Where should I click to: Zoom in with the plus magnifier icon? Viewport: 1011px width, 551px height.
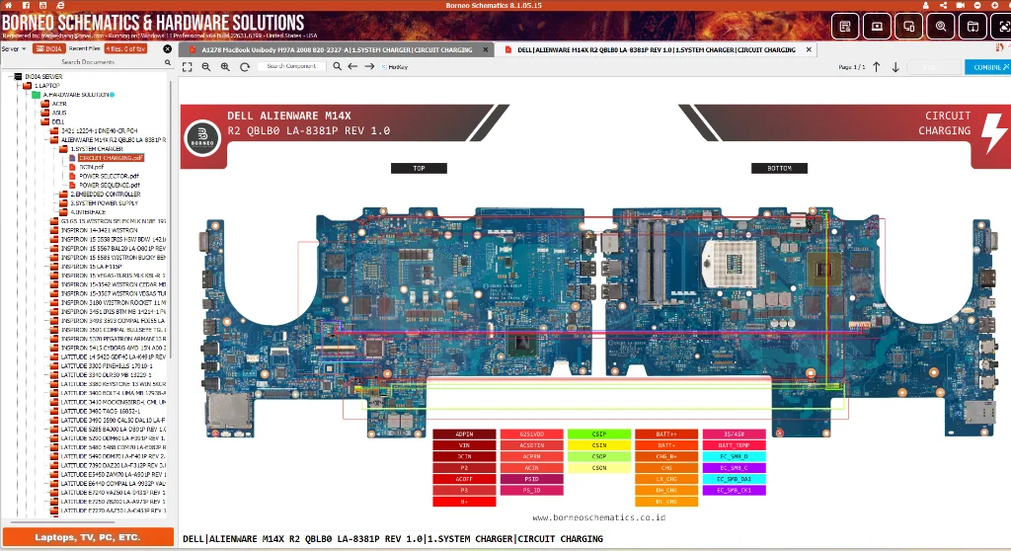[225, 66]
